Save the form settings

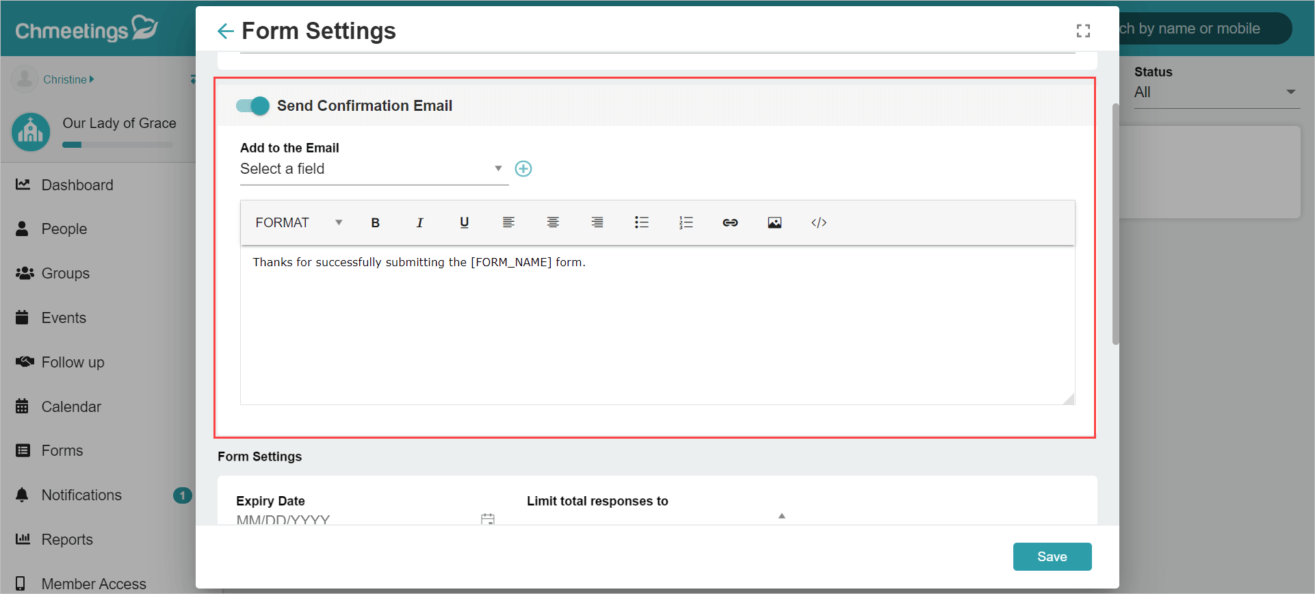[1052, 556]
